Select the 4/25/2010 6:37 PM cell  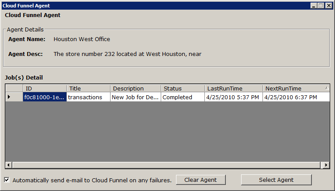(296, 97)
